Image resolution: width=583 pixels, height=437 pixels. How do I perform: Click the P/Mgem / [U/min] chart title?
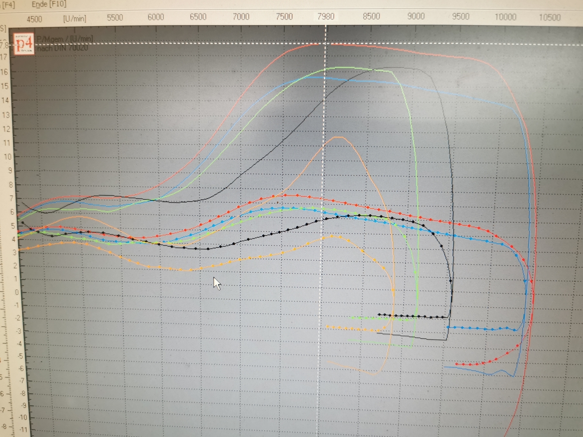click(65, 39)
